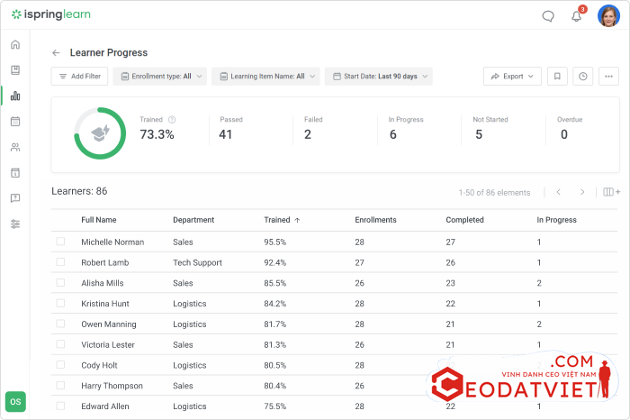The image size is (630, 420).
Task: Open the user profile avatar
Action: pyautogui.click(x=608, y=16)
